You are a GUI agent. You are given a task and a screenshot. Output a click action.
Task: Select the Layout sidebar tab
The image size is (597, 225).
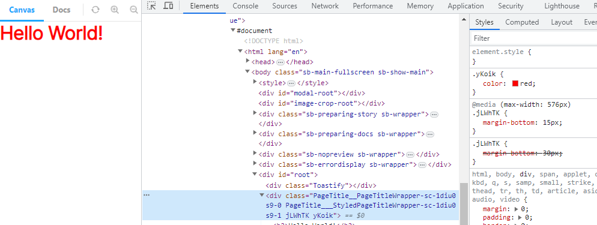click(562, 22)
